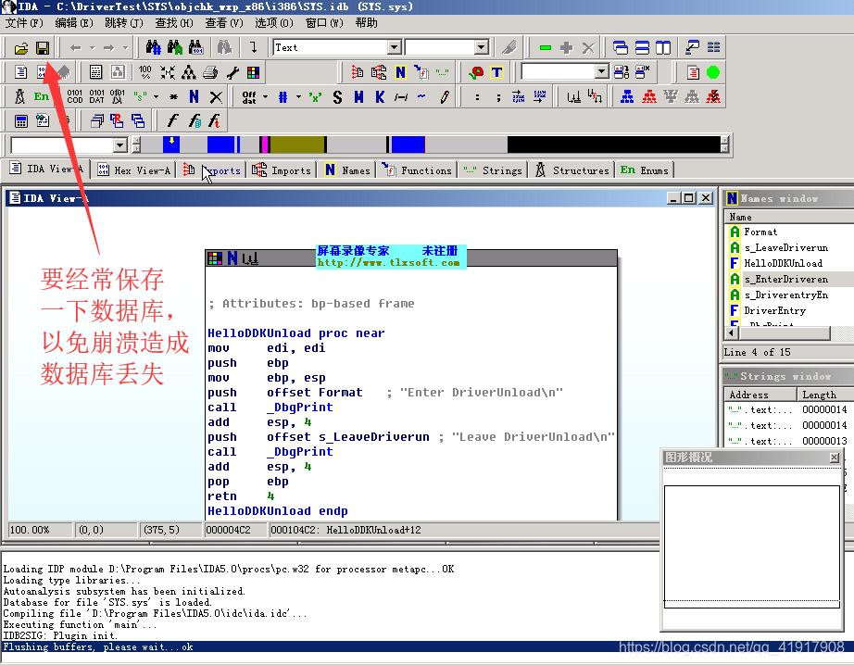This screenshot has width=854, height=665.
Task: Click the green circle run indicator icon
Action: 713,72
